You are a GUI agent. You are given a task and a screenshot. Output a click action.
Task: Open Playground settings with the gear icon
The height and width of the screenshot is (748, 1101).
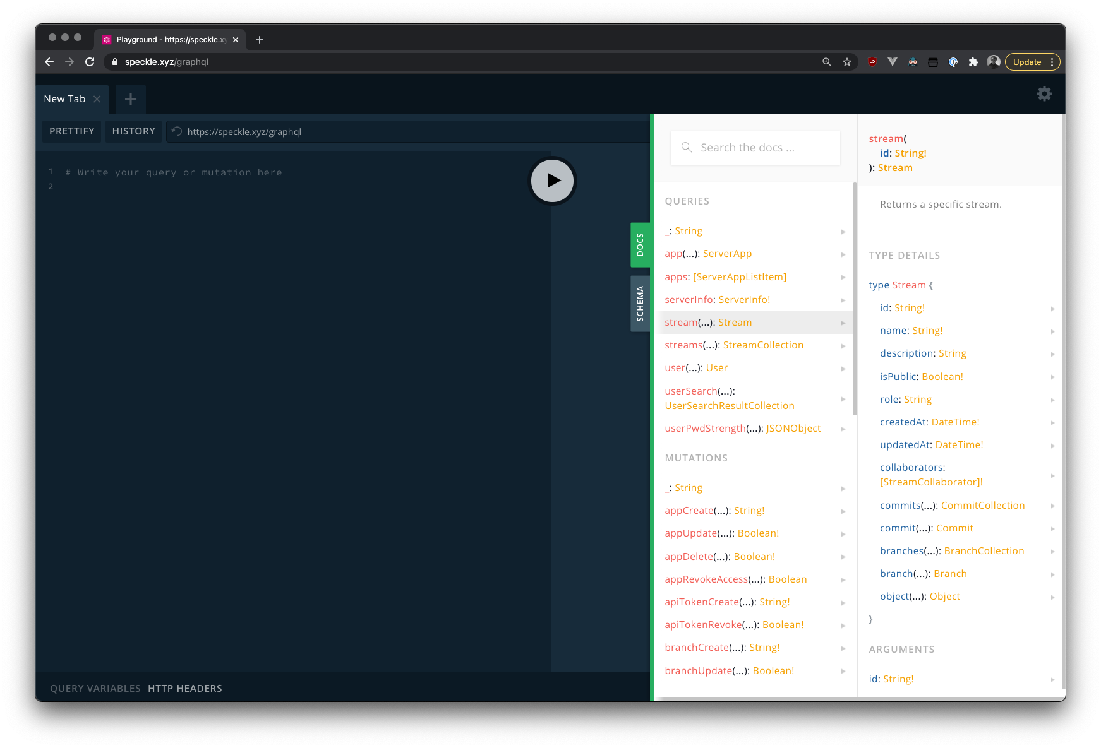tap(1044, 93)
